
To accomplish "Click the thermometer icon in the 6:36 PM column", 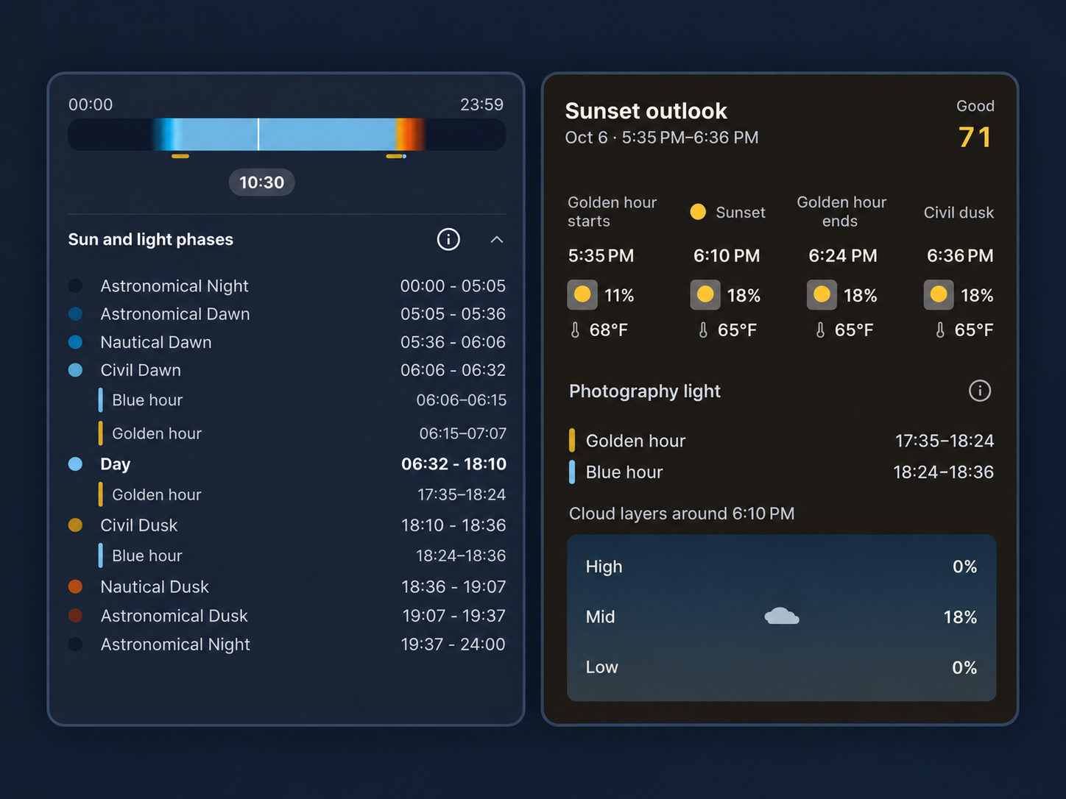I will [x=940, y=330].
